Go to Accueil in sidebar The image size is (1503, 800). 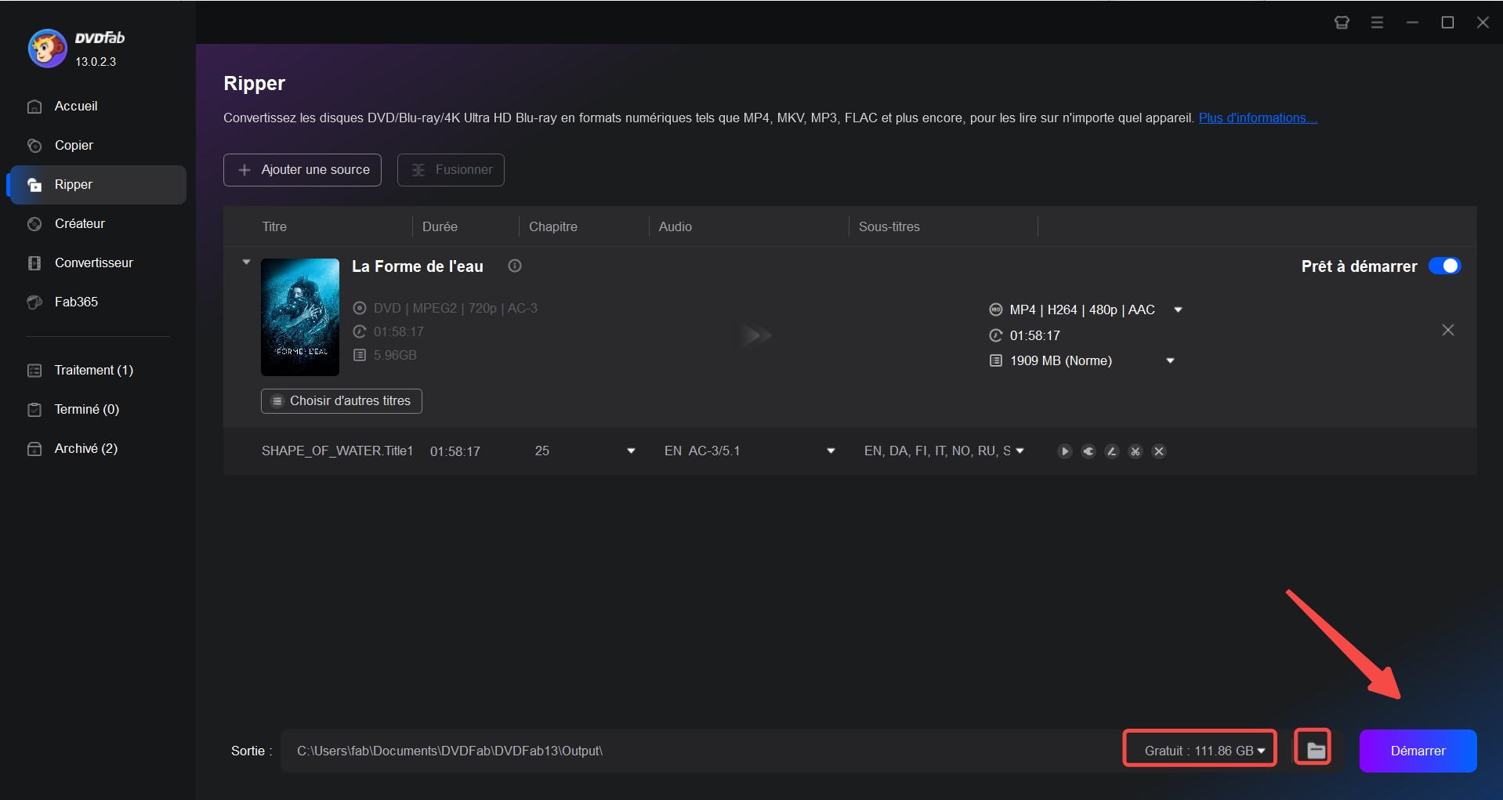[96, 106]
